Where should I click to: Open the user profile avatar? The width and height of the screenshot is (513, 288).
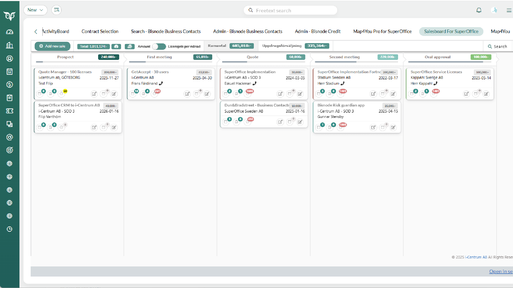494,10
